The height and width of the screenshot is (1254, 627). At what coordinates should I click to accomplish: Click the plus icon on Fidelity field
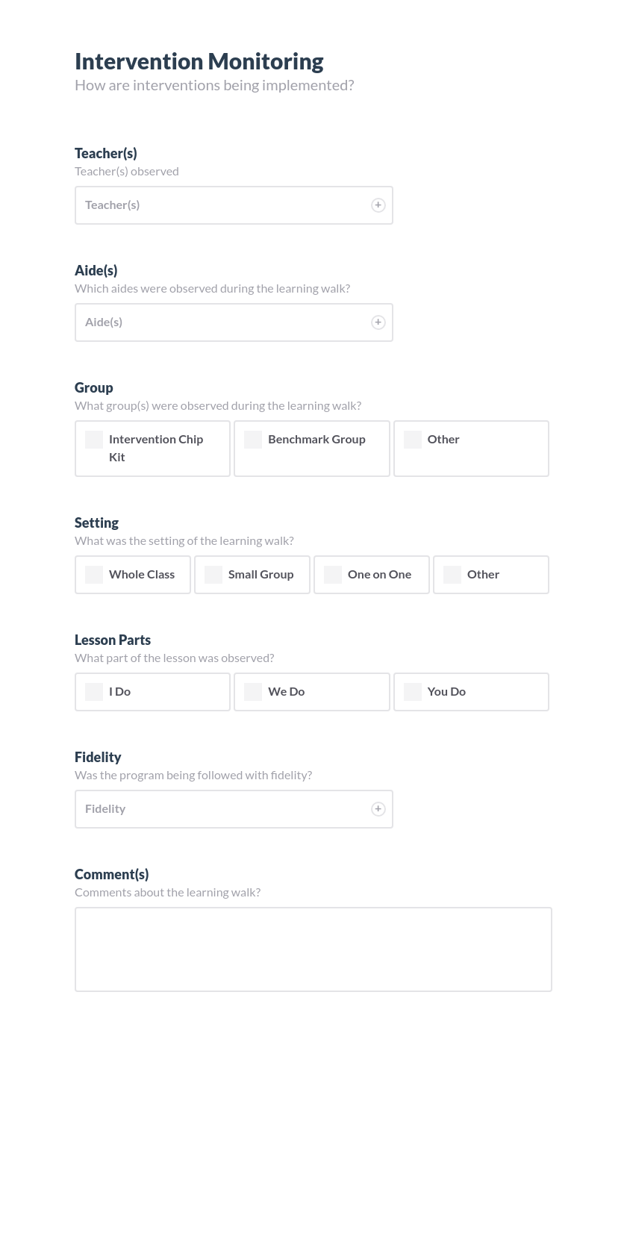click(x=378, y=808)
